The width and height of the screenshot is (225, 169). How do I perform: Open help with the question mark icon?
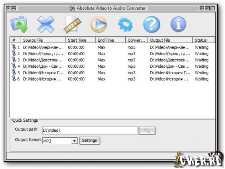point(152,24)
